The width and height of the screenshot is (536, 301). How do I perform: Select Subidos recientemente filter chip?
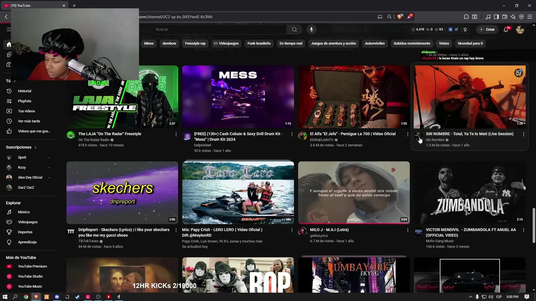pos(412,43)
